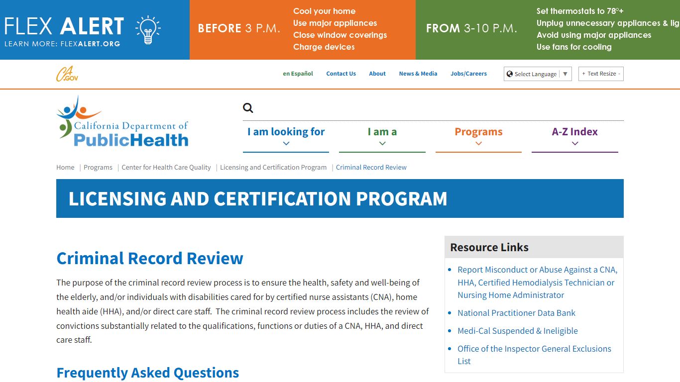Click the 'Before 3 P.M.' orange banner section
Image resolution: width=680 pixels, height=382 pixels.
303,30
